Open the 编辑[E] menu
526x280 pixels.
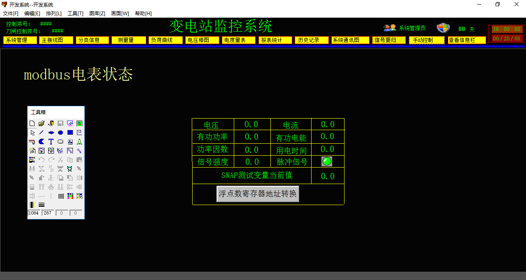tap(33, 14)
